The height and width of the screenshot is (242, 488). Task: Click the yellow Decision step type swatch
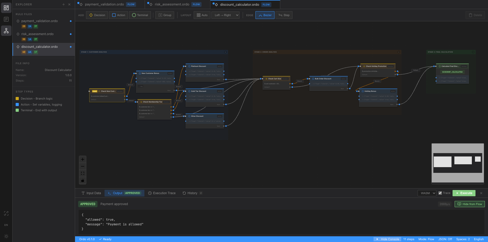[x=17, y=99]
